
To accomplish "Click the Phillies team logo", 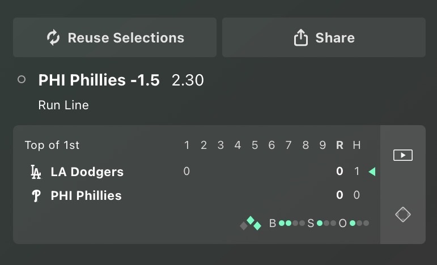I will click(36, 195).
